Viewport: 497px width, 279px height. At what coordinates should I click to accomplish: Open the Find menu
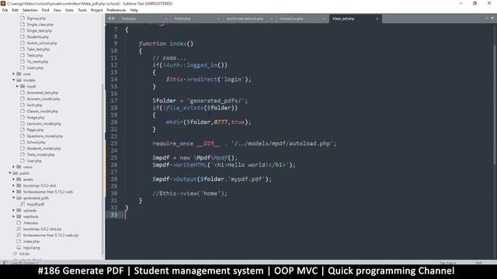click(x=45, y=10)
